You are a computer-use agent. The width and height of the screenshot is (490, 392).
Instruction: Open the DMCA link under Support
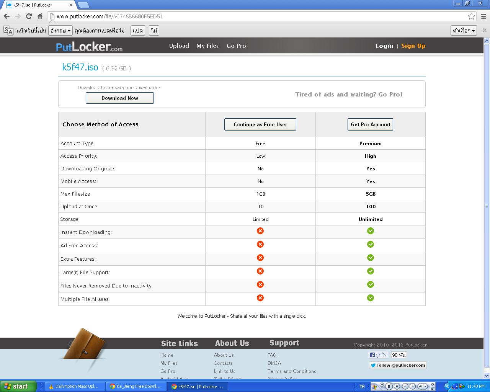pos(274,363)
